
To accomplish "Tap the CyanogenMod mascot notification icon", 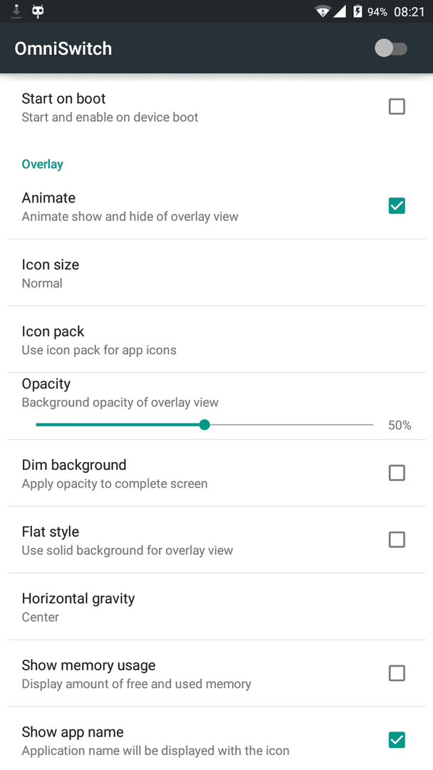I will coord(38,11).
